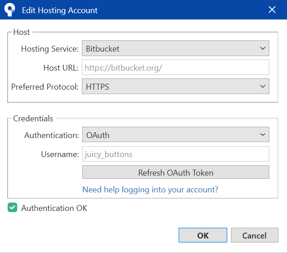
Task: Click the Sourcetree logo in title bar
Action: click(x=9, y=10)
